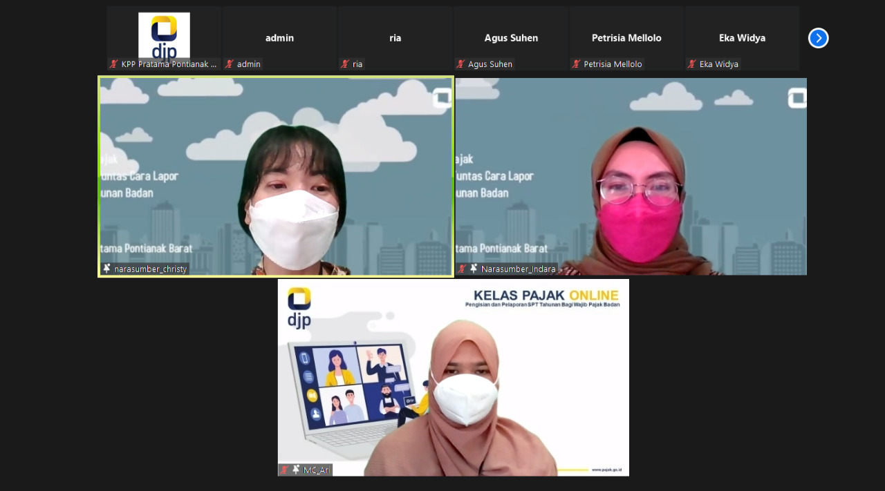Click muted microphone icon for Eka Widya
Screen dimensions: 885x491
691,64
